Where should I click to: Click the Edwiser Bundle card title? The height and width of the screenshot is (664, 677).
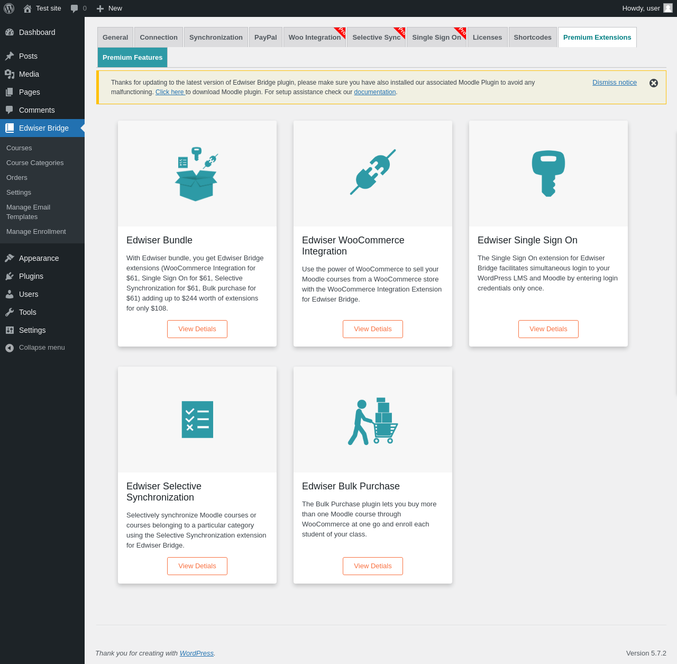tap(159, 240)
